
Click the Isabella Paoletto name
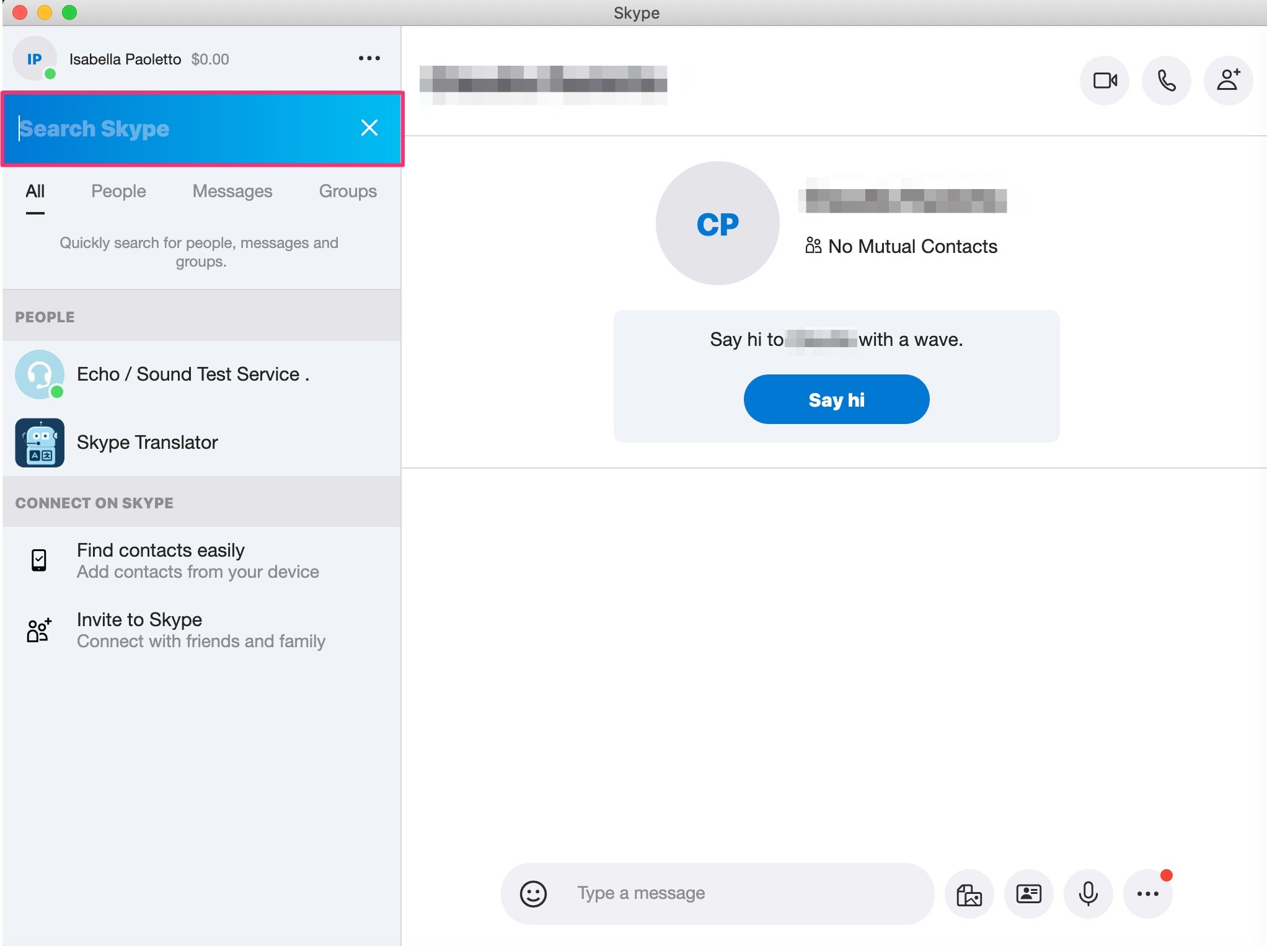click(x=125, y=59)
